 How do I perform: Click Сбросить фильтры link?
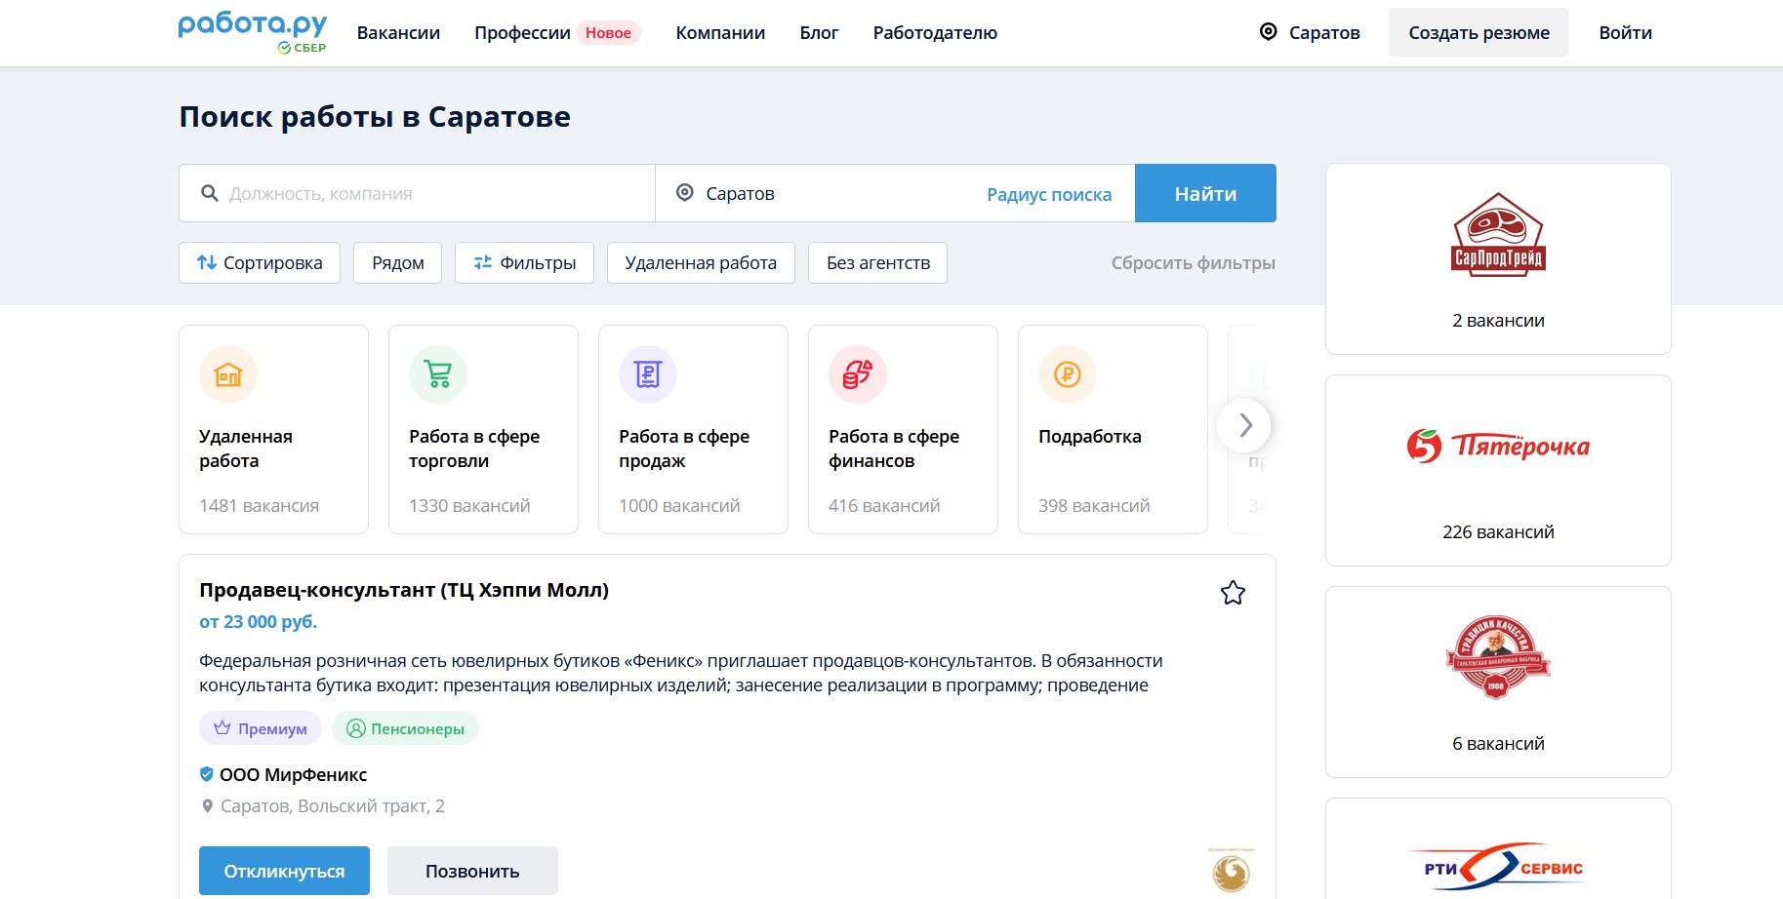point(1193,263)
